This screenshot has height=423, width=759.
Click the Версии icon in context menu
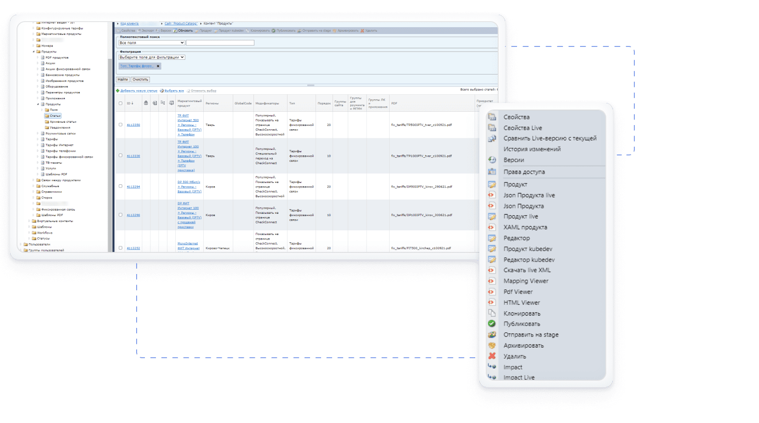[492, 160]
